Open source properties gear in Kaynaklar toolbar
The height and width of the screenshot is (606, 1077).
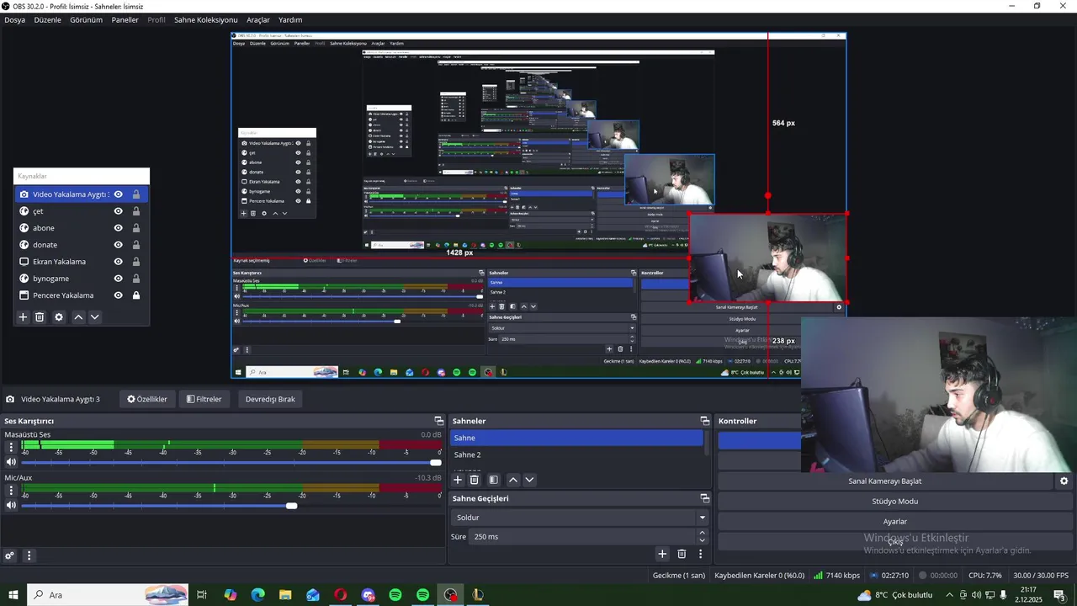coord(59,317)
